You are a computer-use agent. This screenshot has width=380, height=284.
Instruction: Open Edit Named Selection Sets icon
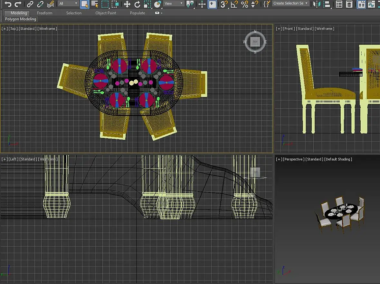[266, 4]
